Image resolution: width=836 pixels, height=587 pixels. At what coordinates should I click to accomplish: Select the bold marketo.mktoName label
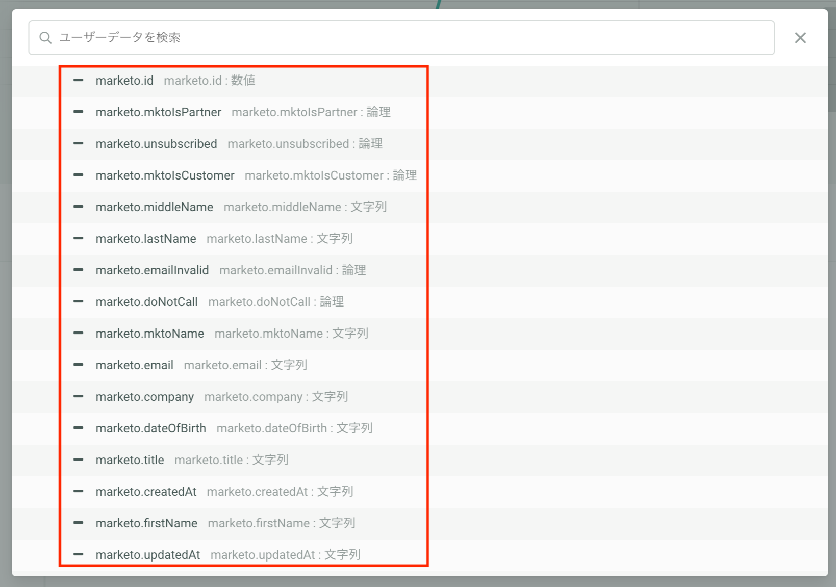150,334
